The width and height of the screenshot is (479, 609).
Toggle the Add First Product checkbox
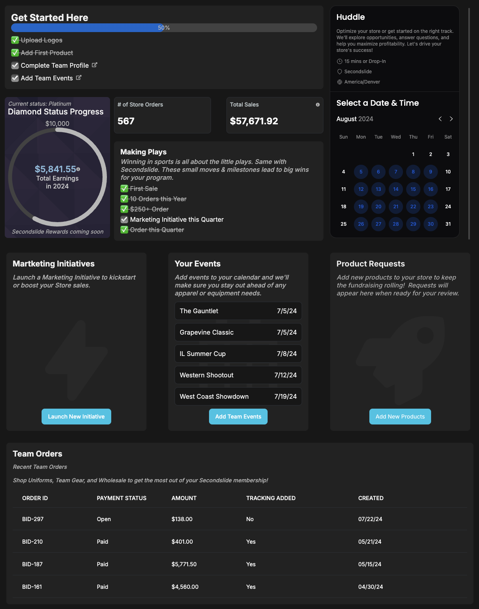click(15, 53)
